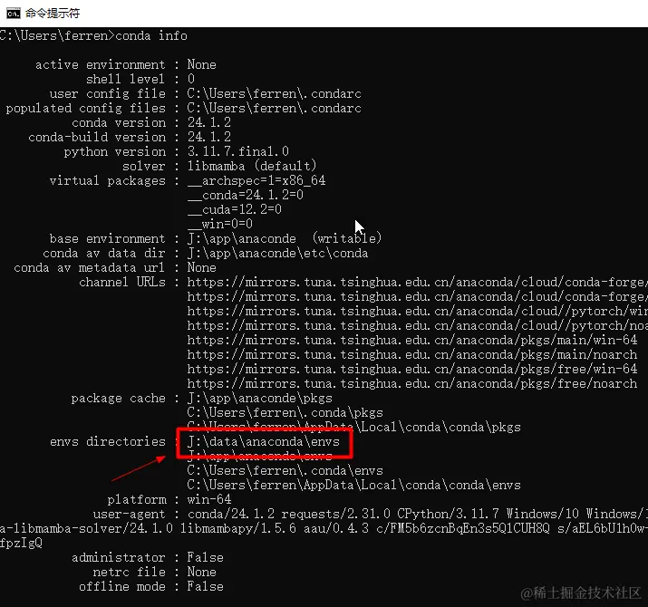Click the __win=0=0 line
Image resolution: width=648 pixels, height=607 pixels.
click(x=220, y=224)
